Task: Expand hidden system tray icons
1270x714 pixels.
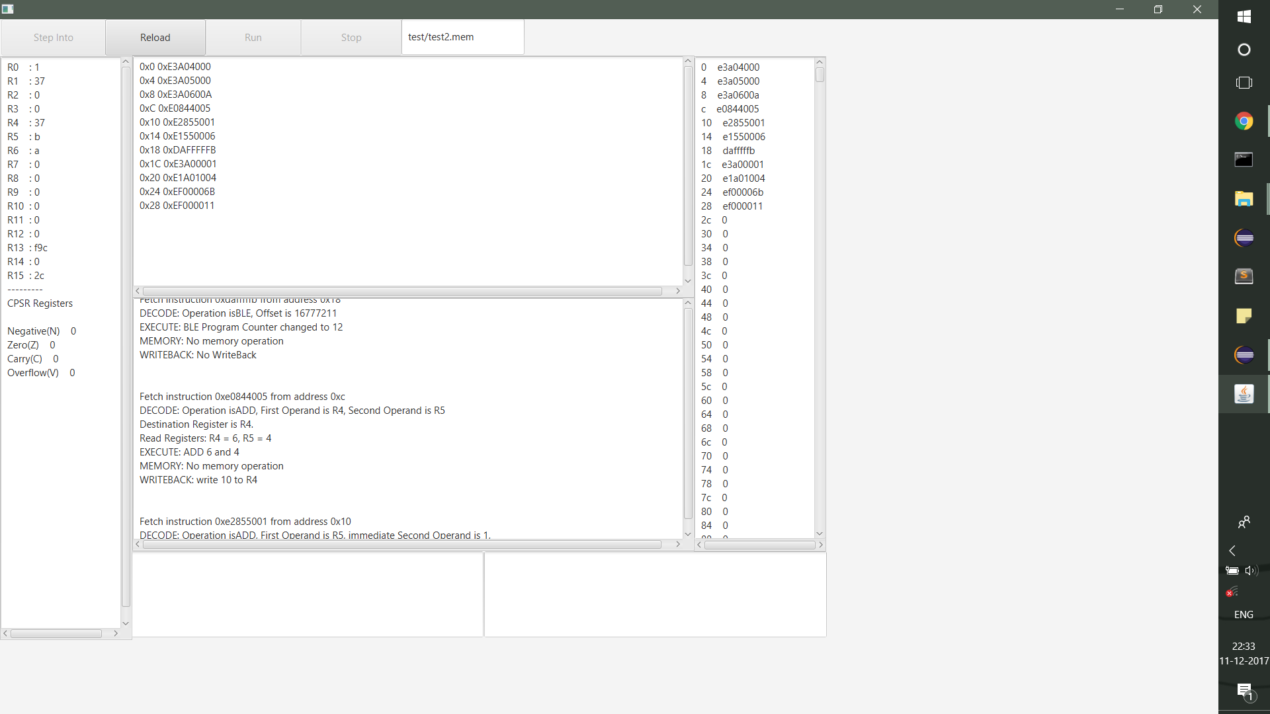Action: click(1232, 550)
